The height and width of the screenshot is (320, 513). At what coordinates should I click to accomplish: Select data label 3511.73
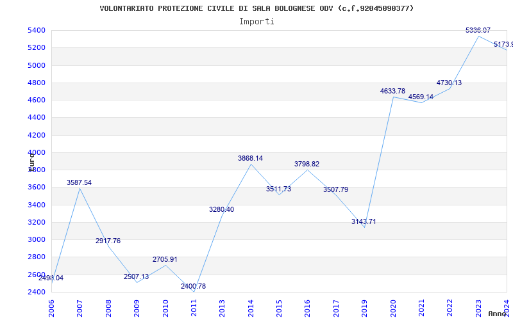pos(278,189)
